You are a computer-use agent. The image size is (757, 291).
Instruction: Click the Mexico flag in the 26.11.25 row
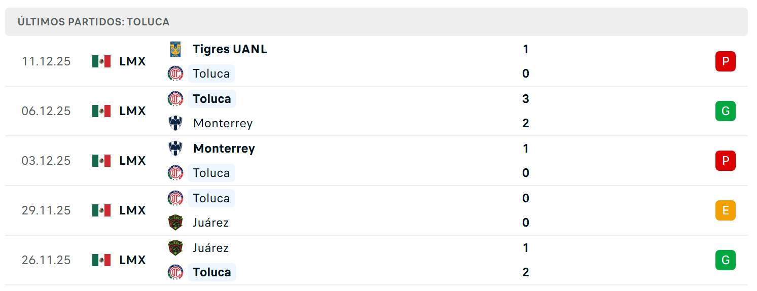pos(101,260)
